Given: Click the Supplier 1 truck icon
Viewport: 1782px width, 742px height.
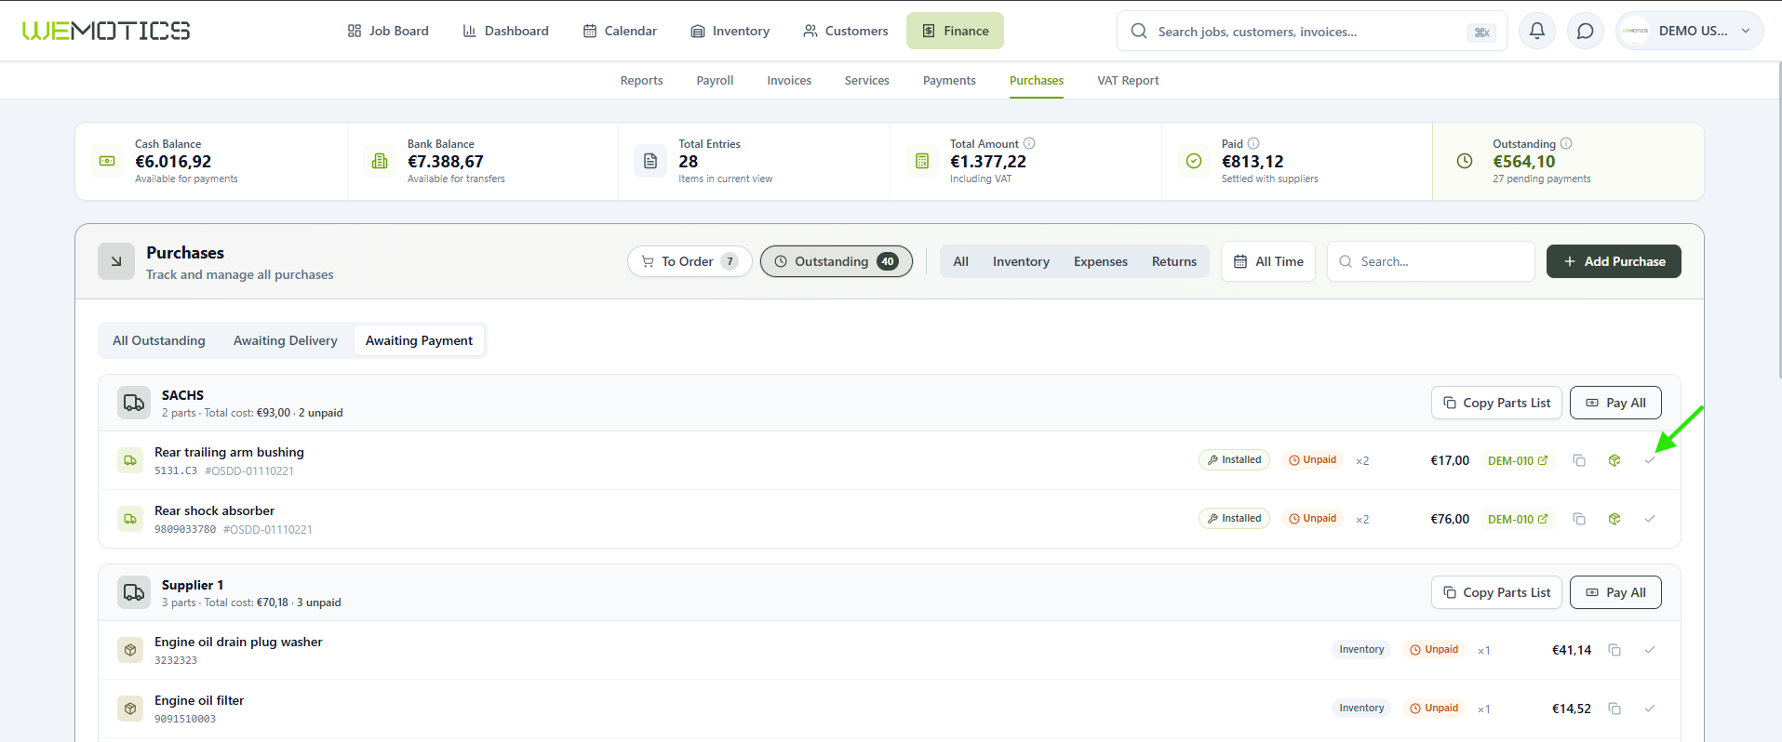Looking at the screenshot, I should point(134,593).
